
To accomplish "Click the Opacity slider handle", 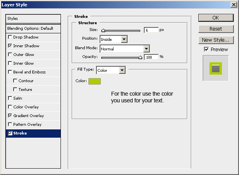I will point(140,58).
